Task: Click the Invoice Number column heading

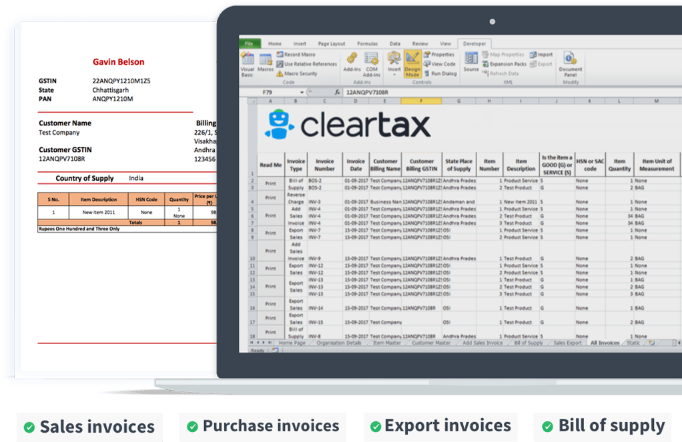Action: pos(324,165)
